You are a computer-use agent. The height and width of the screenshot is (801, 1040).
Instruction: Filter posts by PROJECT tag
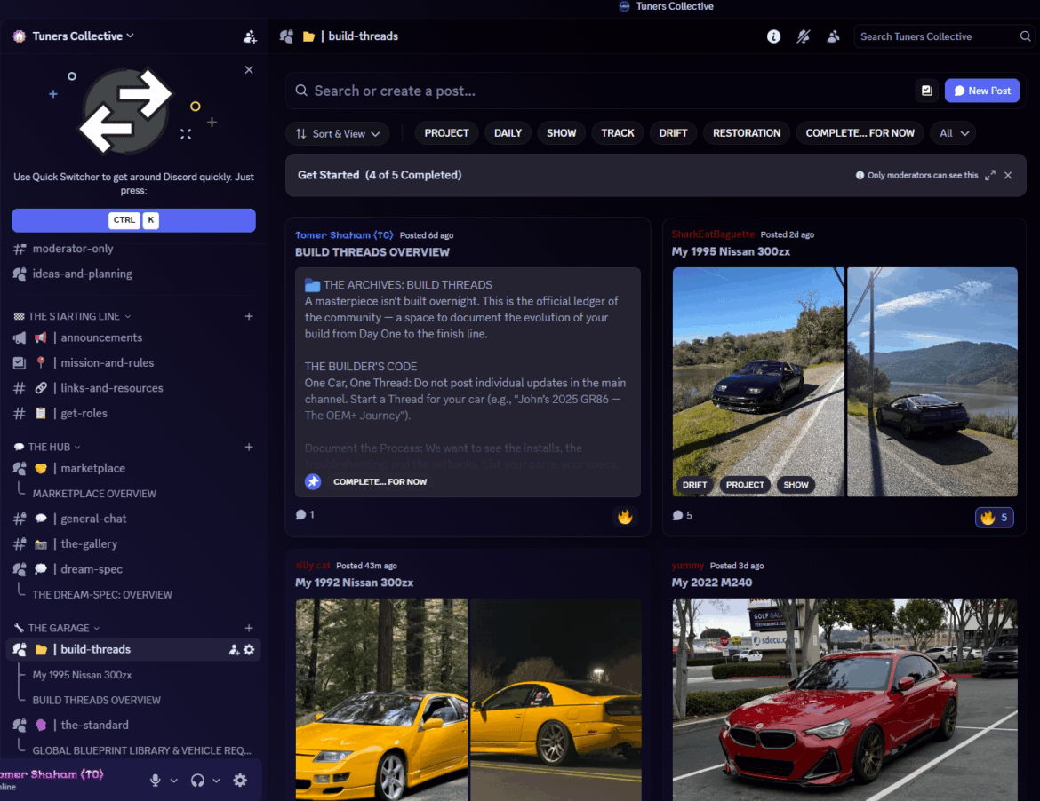tap(446, 133)
